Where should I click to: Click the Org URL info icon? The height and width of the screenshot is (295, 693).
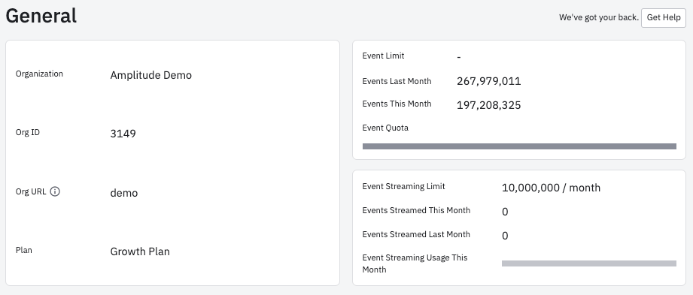pos(55,191)
